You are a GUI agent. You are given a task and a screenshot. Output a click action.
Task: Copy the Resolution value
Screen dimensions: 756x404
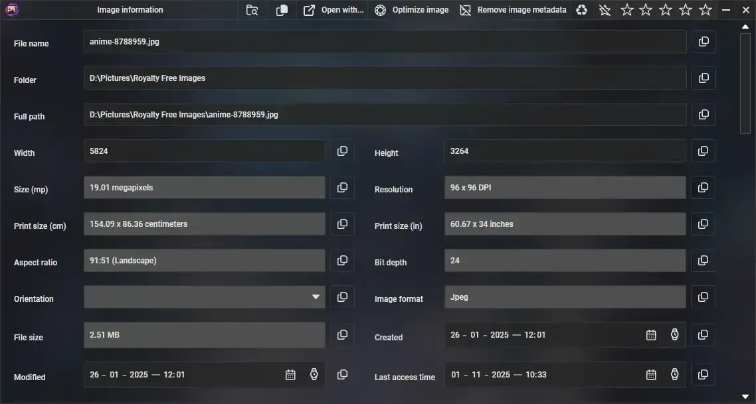(x=703, y=187)
